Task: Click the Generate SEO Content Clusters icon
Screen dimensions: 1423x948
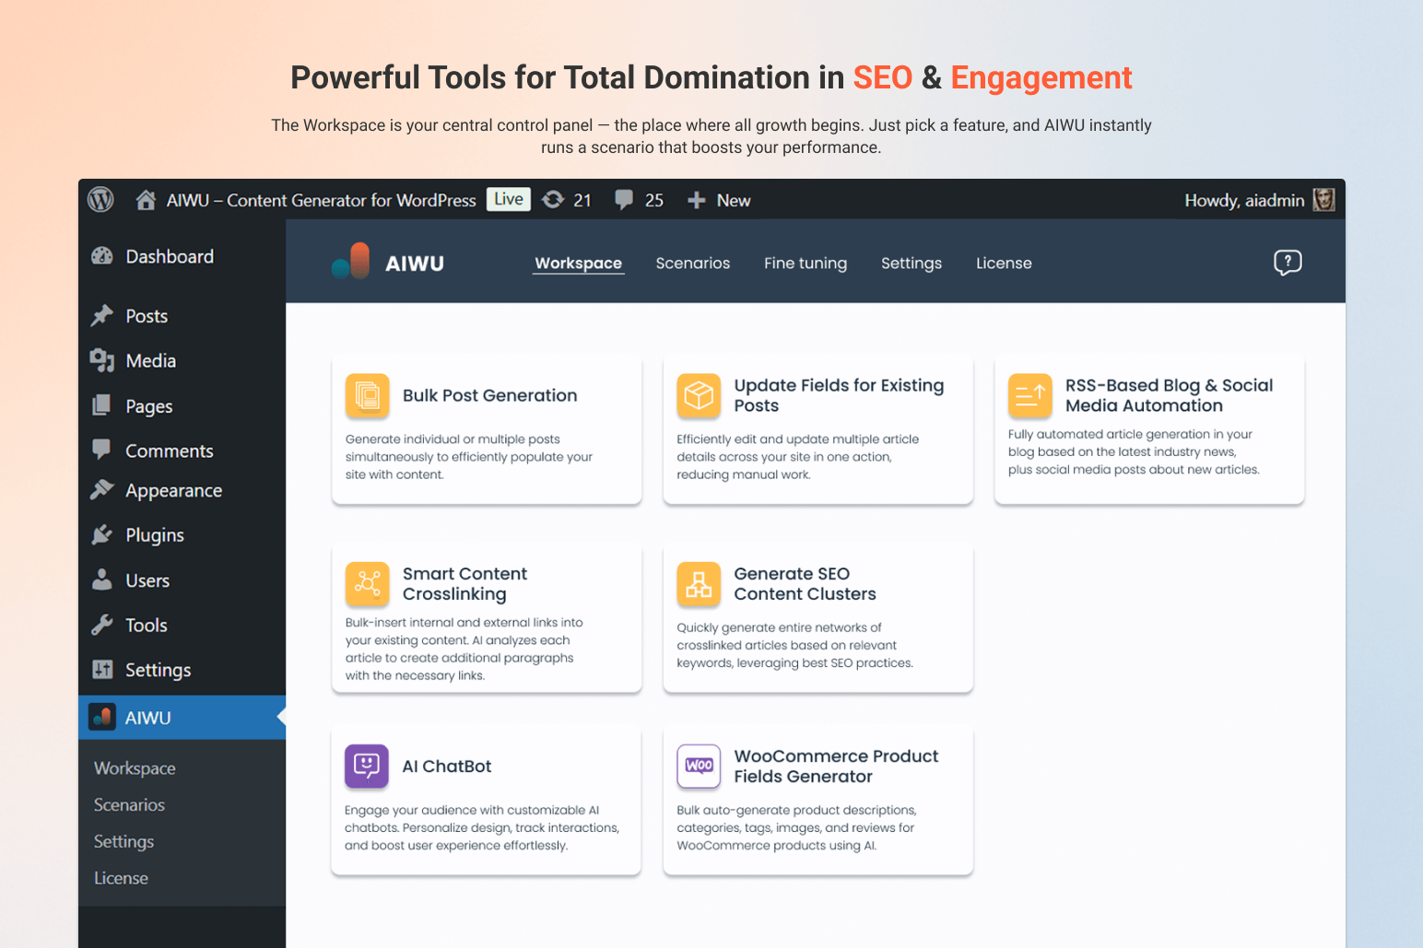Action: coord(699,583)
